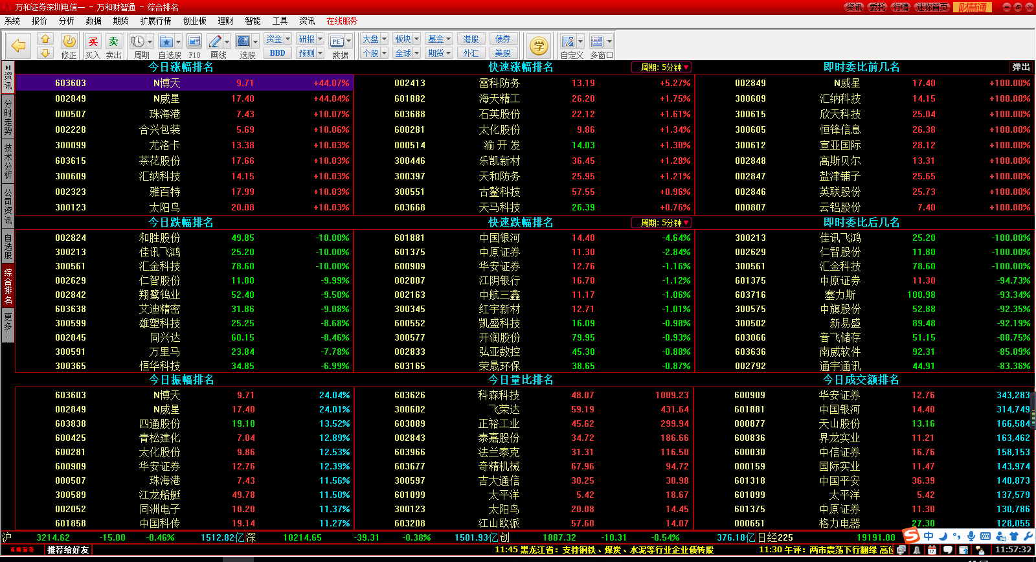This screenshot has height=562, width=1036.
Task: Open the F10 company info icon
Action: tap(194, 45)
